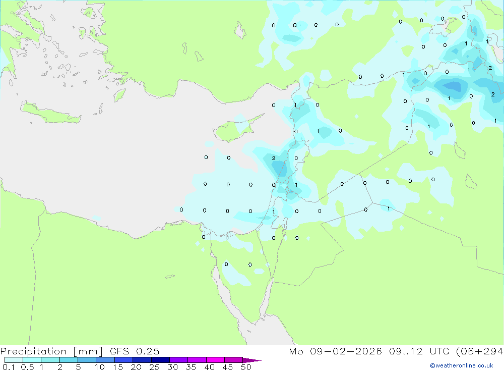This screenshot has width=504, height=370.
Task: Click the legend label '30'
Action: tap(173, 367)
